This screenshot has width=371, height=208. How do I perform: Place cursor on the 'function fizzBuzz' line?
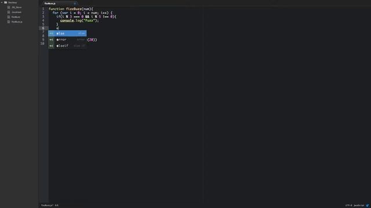[x=71, y=9]
